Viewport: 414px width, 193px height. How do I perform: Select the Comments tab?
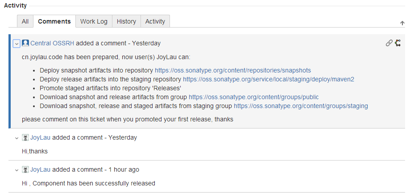54,21
